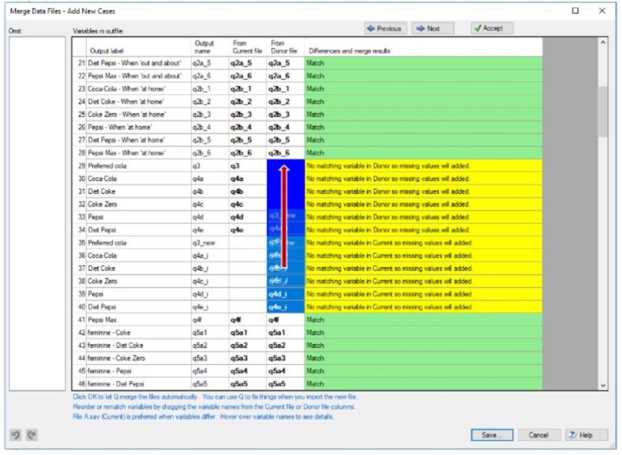The height and width of the screenshot is (455, 622).
Task: Select the 'feminine - Diet Pepsi' label
Action: 116,384
